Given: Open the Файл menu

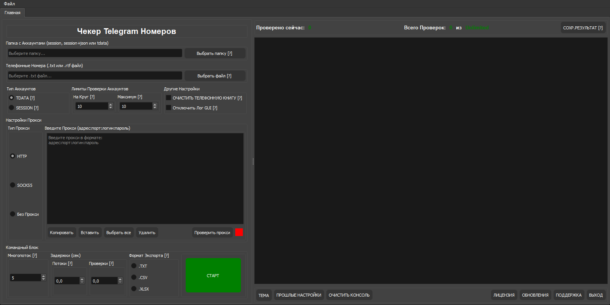Looking at the screenshot, I should pyautogui.click(x=10, y=3).
